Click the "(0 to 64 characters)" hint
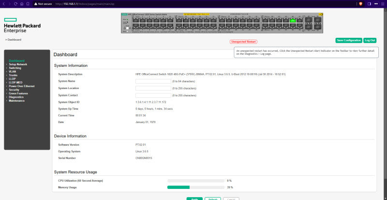 click(184, 81)
